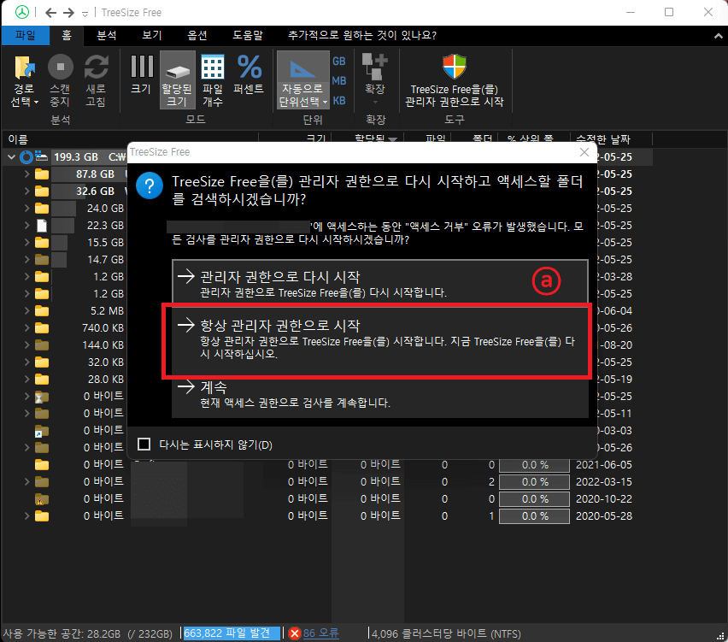This screenshot has width=728, height=642.
Task: Choose 항상 관리자 권한으로 시작 option
Action: click(x=379, y=341)
